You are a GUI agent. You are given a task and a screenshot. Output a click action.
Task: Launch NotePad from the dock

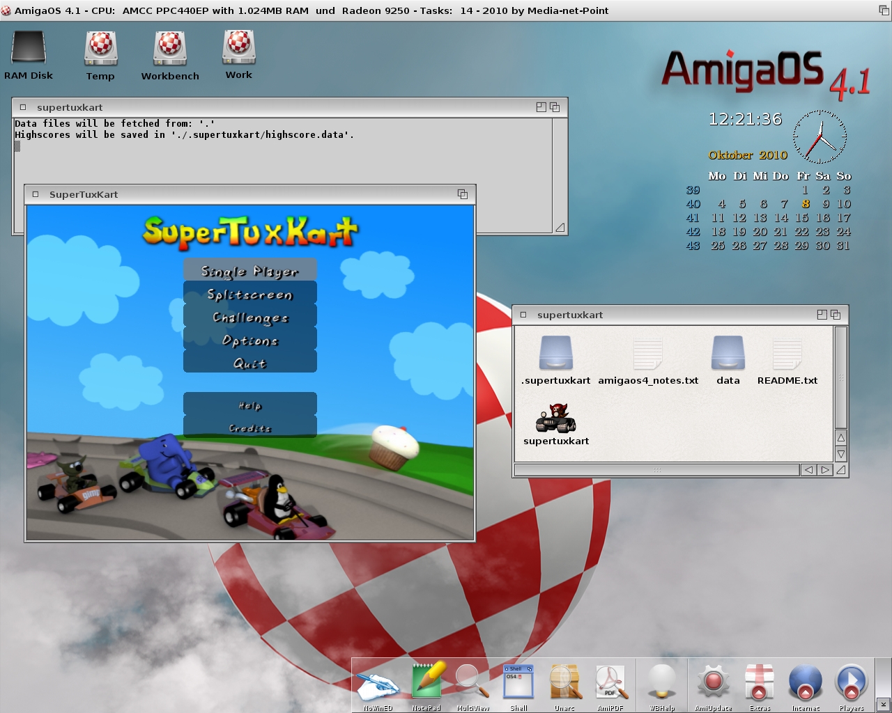point(426,687)
